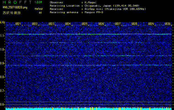This screenshot has height=110, width=174.
Task: Click the meteor count value 44
Action: click(x=40, y=13)
